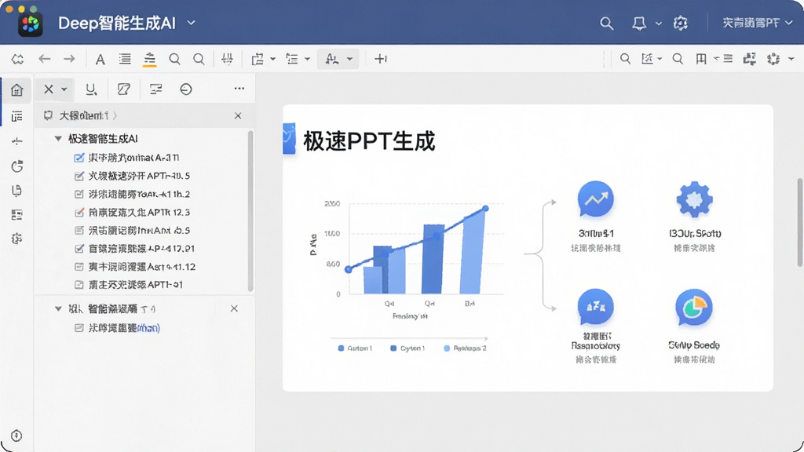The height and width of the screenshot is (452, 804).
Task: Open the chevron beside the notification bell
Action: pyautogui.click(x=659, y=24)
